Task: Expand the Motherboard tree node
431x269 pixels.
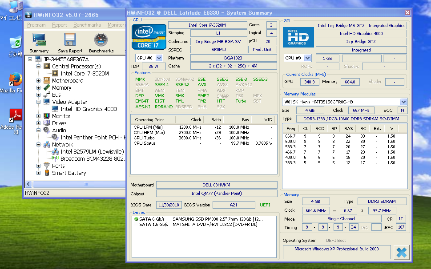Action: (x=39, y=81)
